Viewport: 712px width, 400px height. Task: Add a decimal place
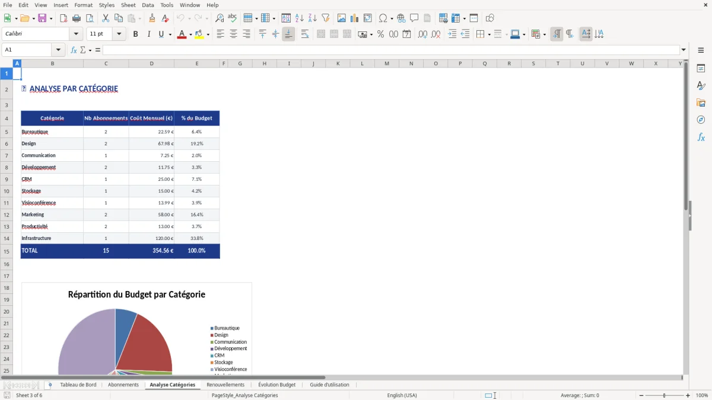click(422, 34)
